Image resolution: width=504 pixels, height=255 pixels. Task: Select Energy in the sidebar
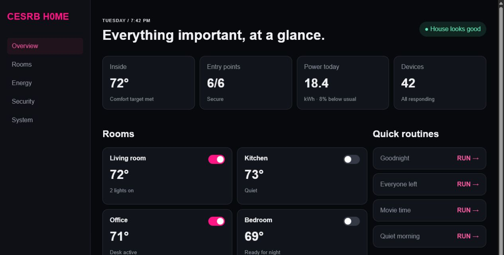(45, 83)
